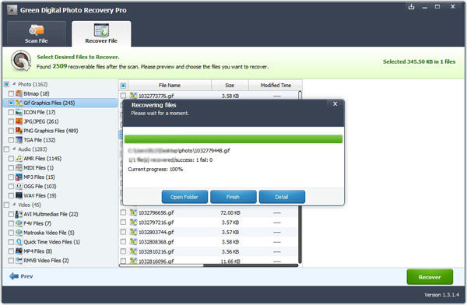Uncheck the Gif Graphics Files checkbox

(11, 103)
